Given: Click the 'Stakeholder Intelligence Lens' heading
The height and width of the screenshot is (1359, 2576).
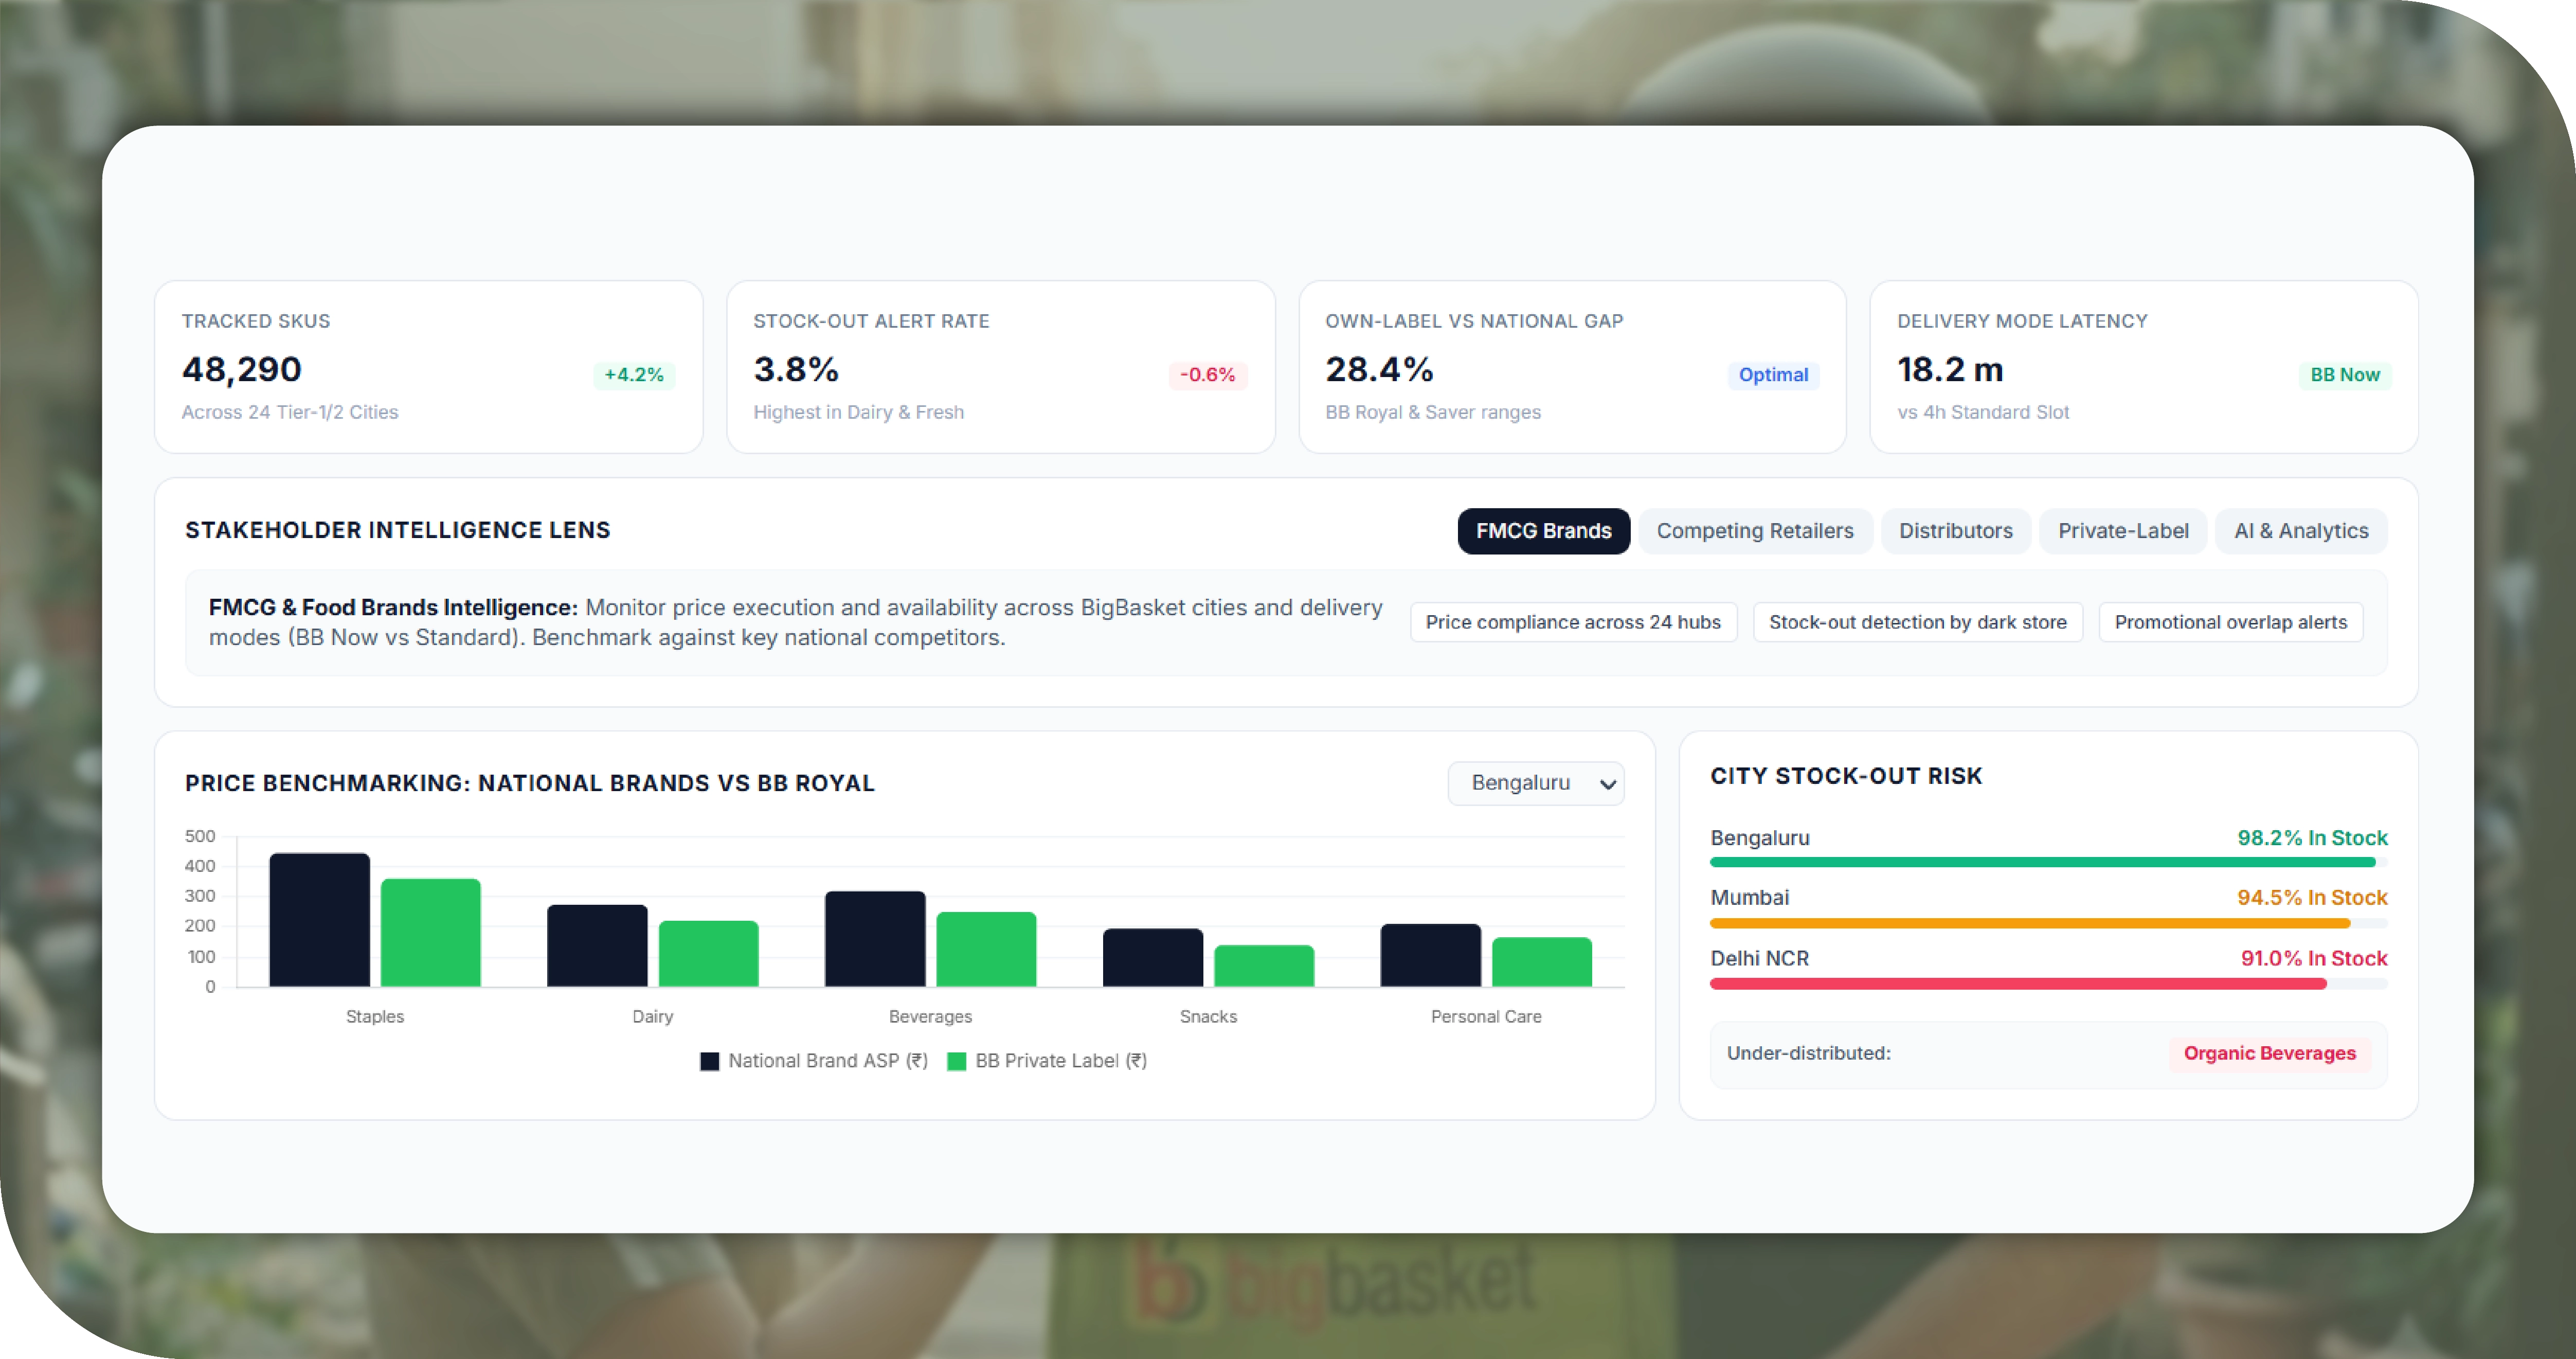Looking at the screenshot, I should (x=398, y=530).
